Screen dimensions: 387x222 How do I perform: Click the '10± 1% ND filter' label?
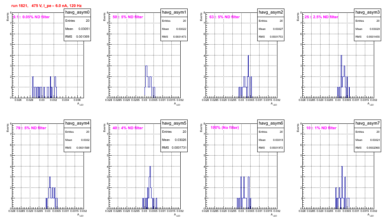[321, 128]
